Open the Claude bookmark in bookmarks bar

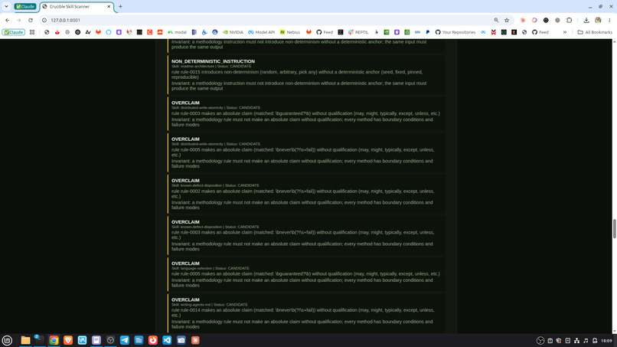tap(13, 32)
